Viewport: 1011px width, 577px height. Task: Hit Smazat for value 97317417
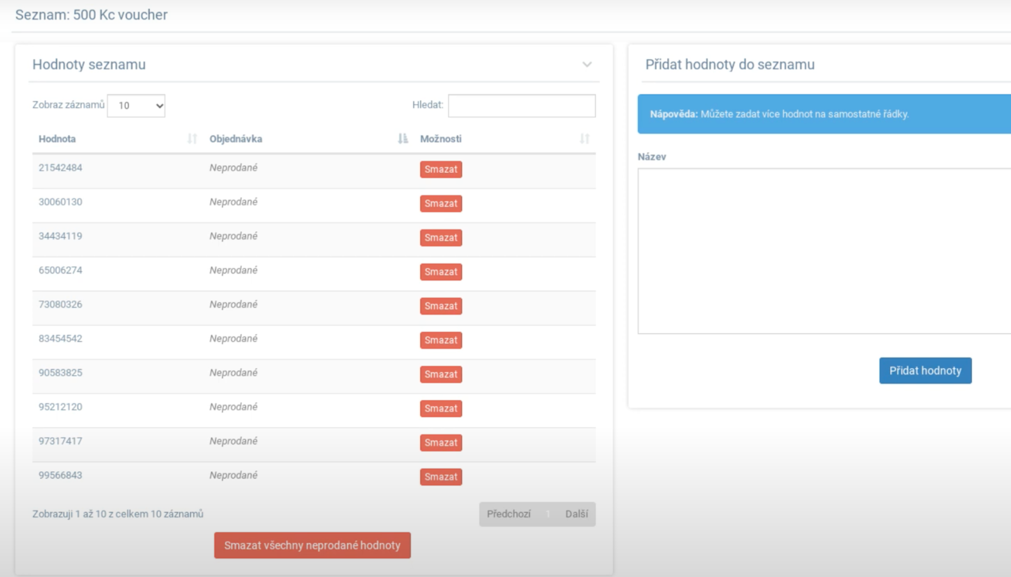pos(441,443)
